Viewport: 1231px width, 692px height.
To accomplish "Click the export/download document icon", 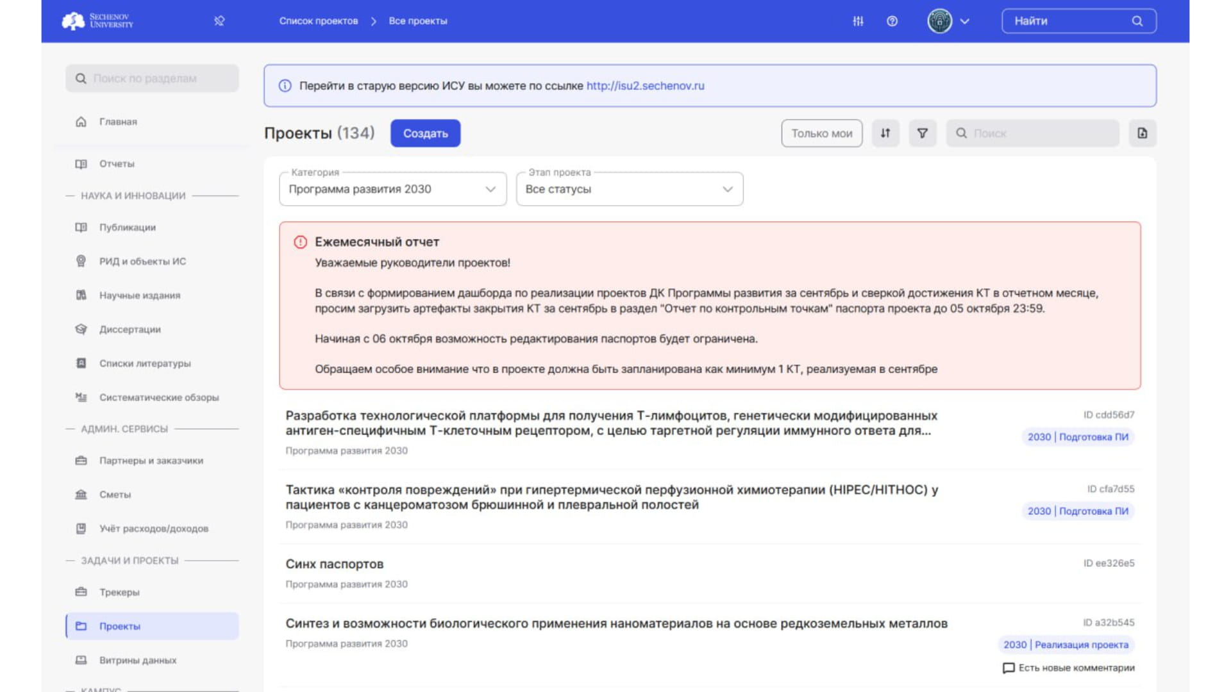I will tap(1143, 133).
